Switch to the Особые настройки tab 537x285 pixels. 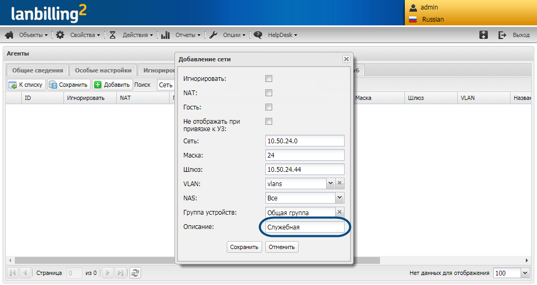click(x=103, y=70)
